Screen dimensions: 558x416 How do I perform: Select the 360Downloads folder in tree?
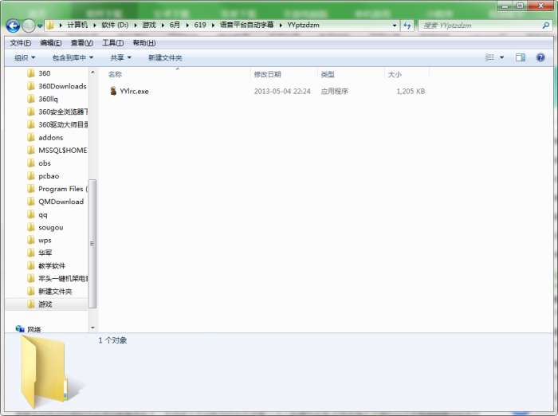57,86
